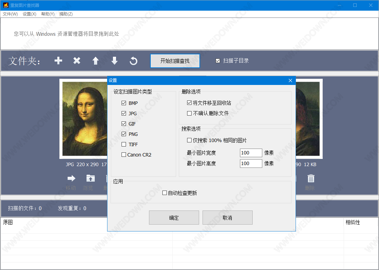
Task: Click 取消 to cancel settings
Action: [x=228, y=218]
